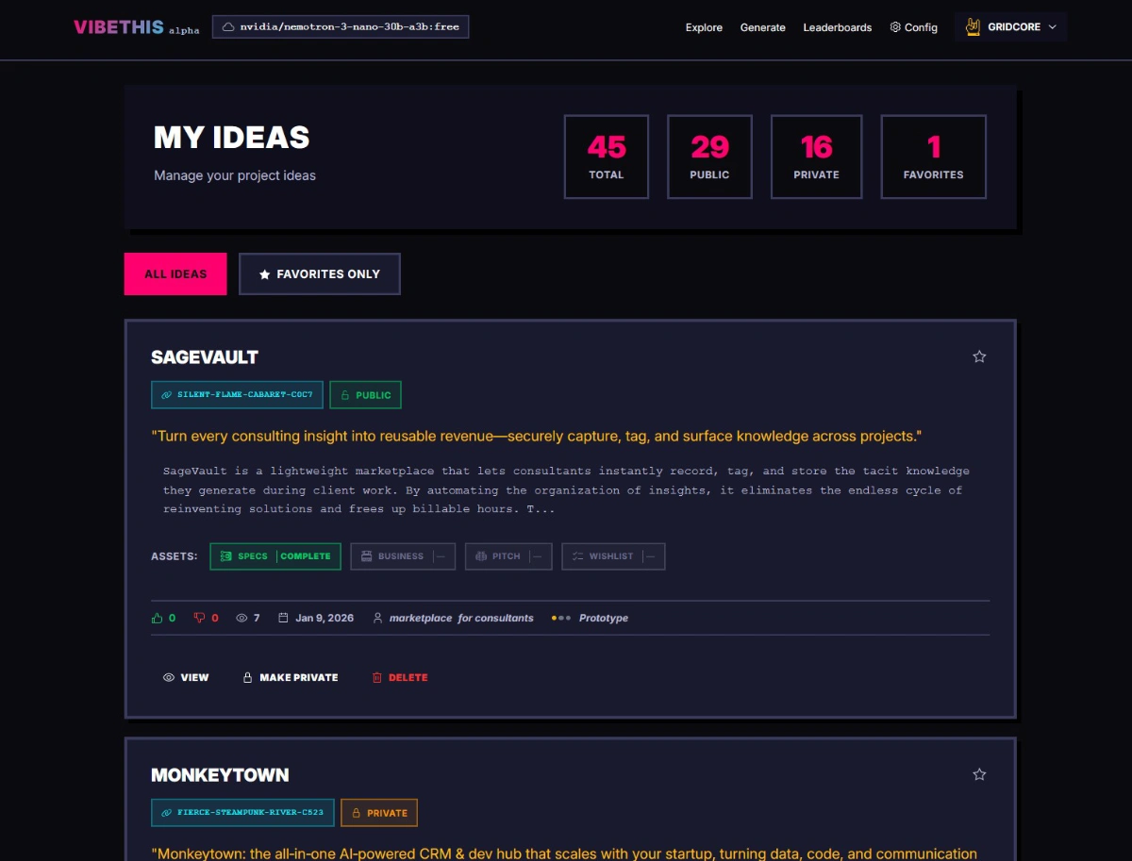Screen dimensions: 1132x861
Task: Click the Private ideas count stat box
Action: tap(816, 157)
